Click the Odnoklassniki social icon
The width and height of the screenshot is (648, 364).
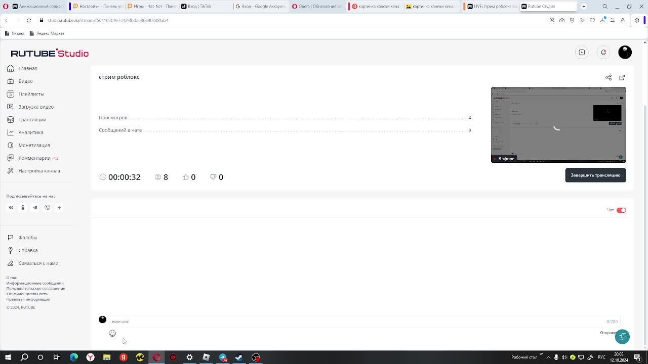click(23, 207)
